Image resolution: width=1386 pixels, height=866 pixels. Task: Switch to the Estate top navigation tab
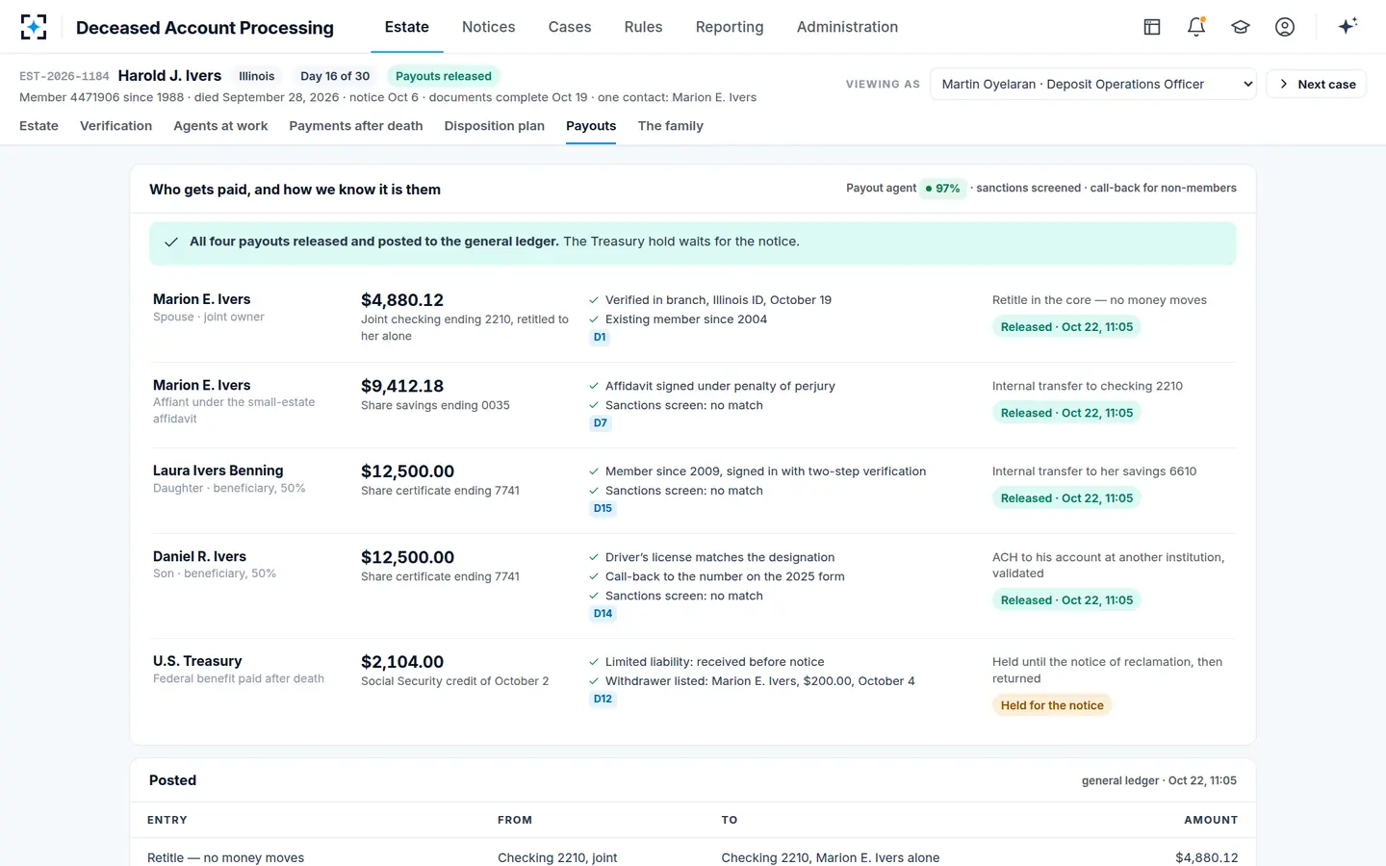(x=407, y=27)
